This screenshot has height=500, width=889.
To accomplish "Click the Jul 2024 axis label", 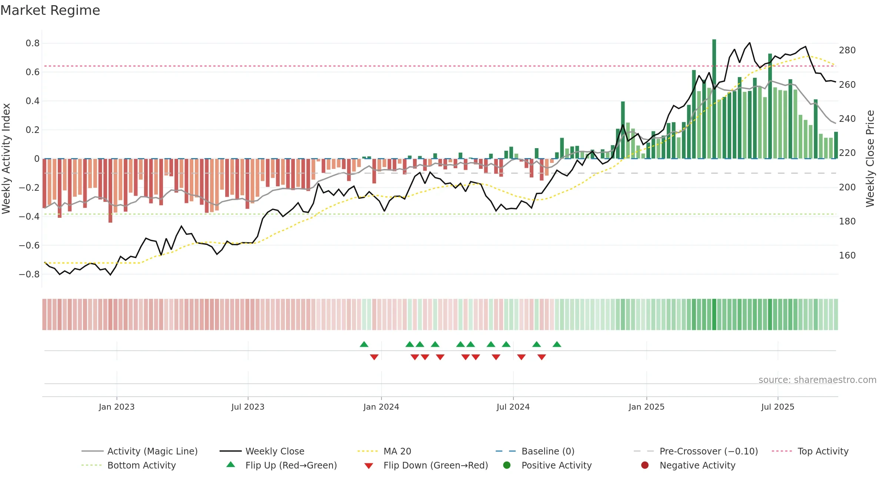I will point(513,407).
